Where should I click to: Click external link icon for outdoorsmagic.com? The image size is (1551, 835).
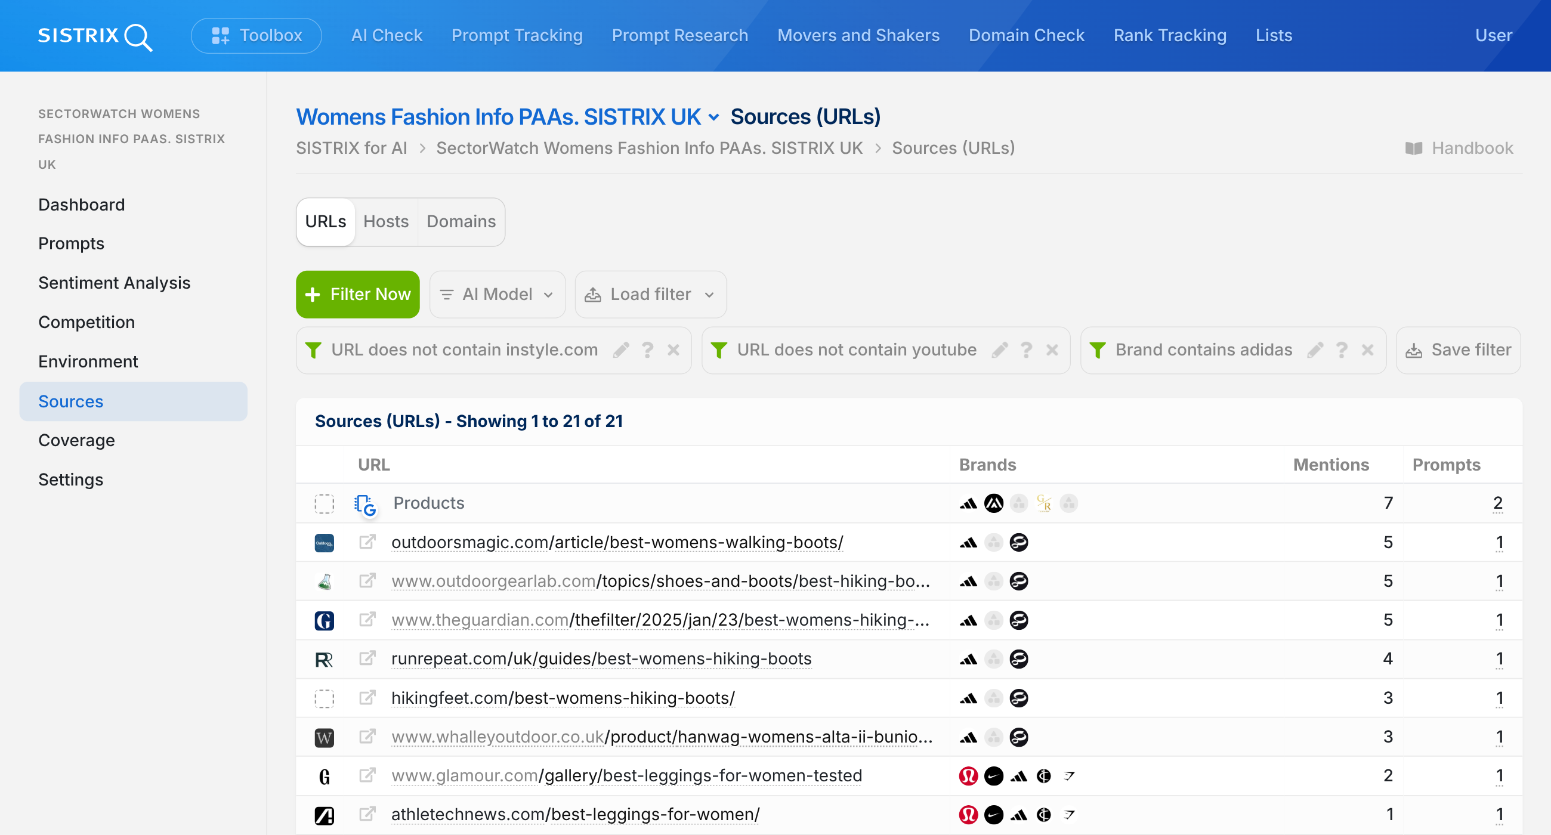[x=367, y=542]
